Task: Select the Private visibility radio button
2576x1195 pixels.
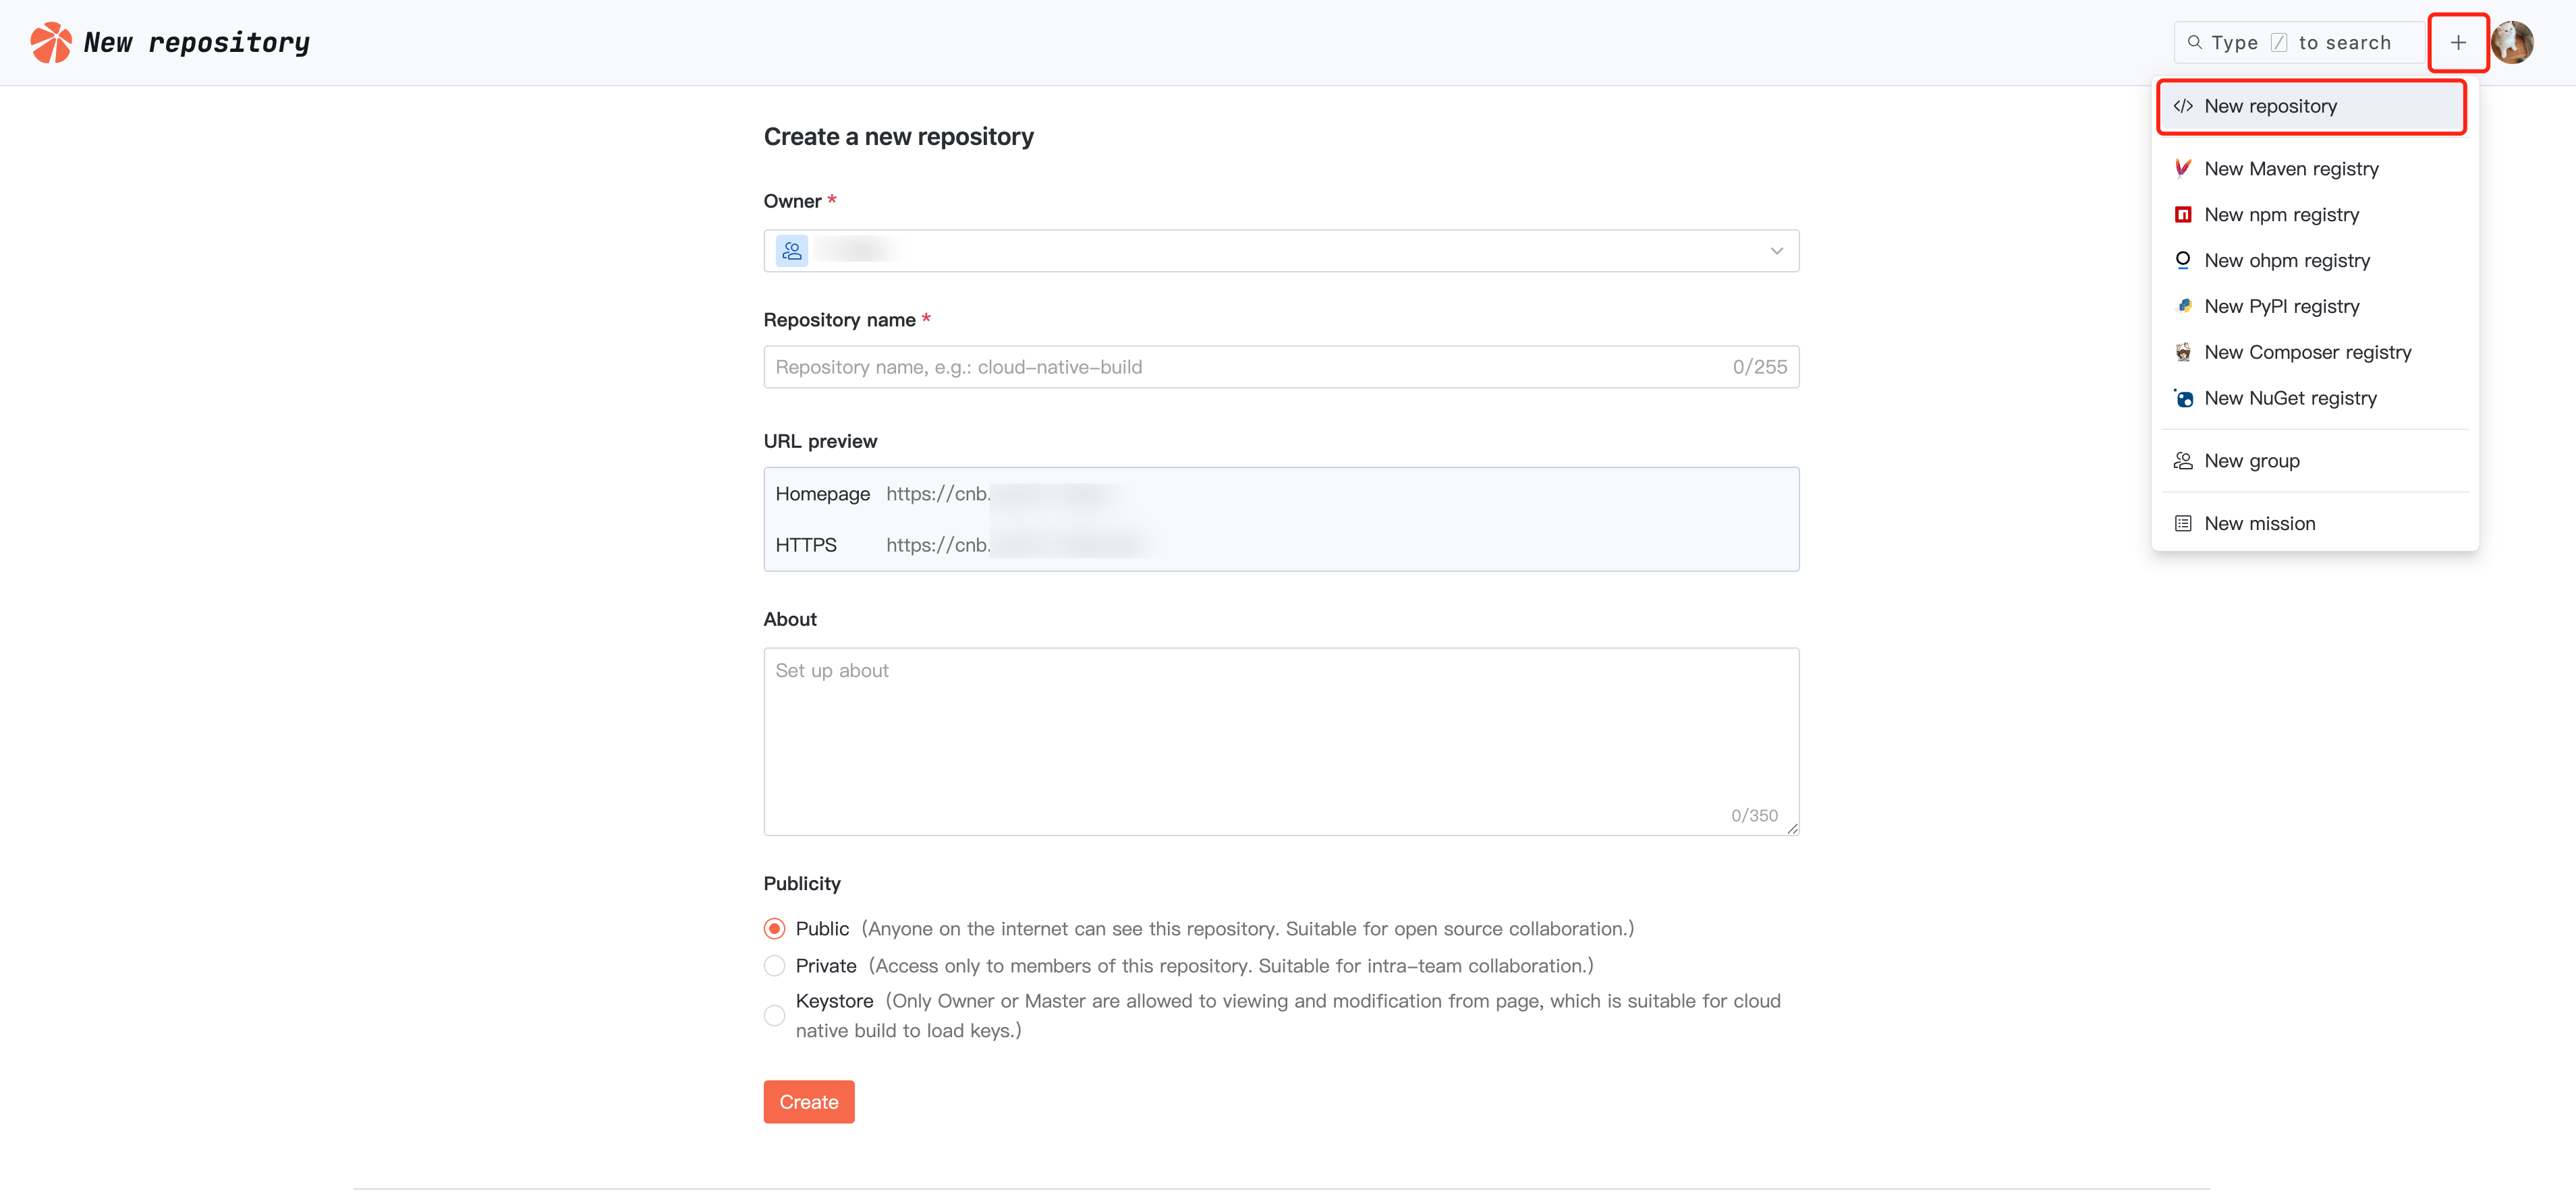Action: 774,965
